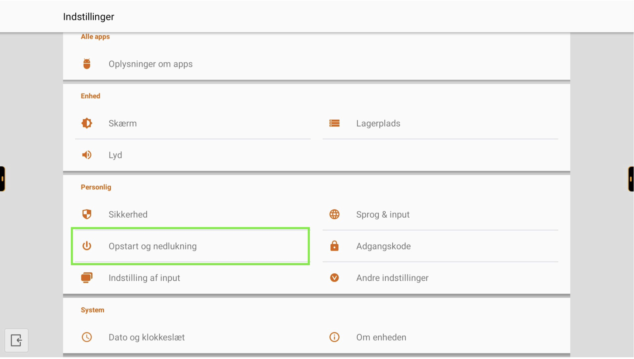Viewport: 634px width, 359px height.
Task: Click the monitor icon for Indstilling af input
Action: click(87, 278)
